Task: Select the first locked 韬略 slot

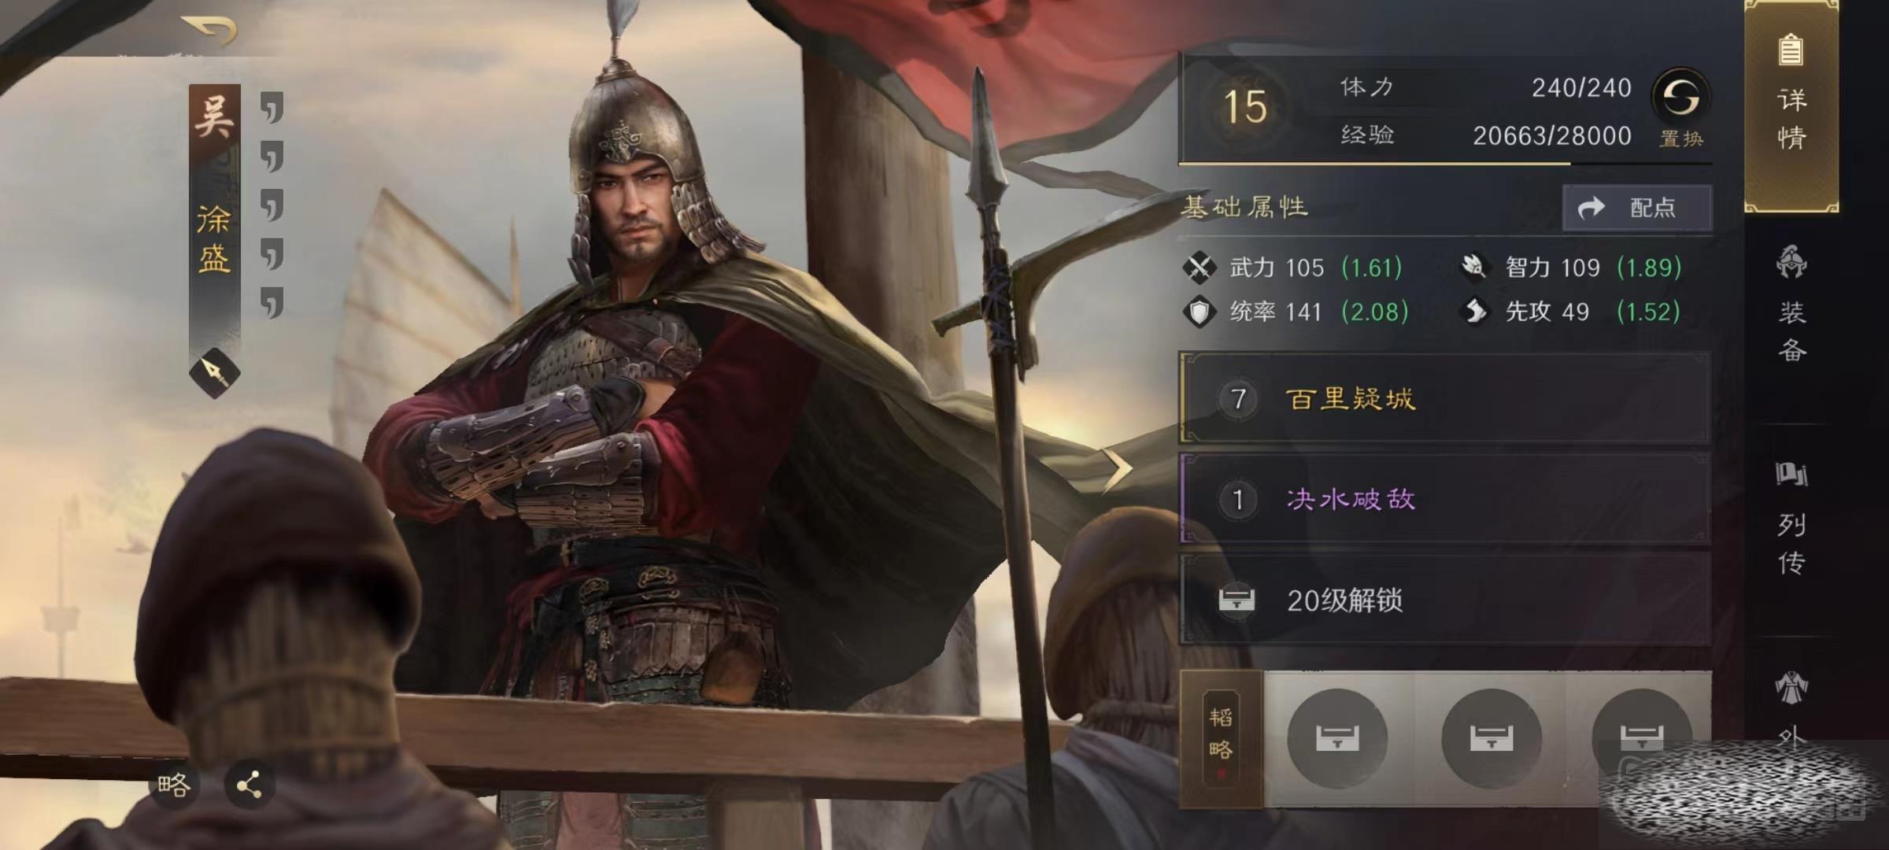Action: coord(1336,738)
